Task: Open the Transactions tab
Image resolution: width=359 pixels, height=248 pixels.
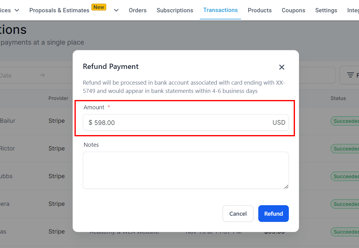Action: tap(220, 10)
